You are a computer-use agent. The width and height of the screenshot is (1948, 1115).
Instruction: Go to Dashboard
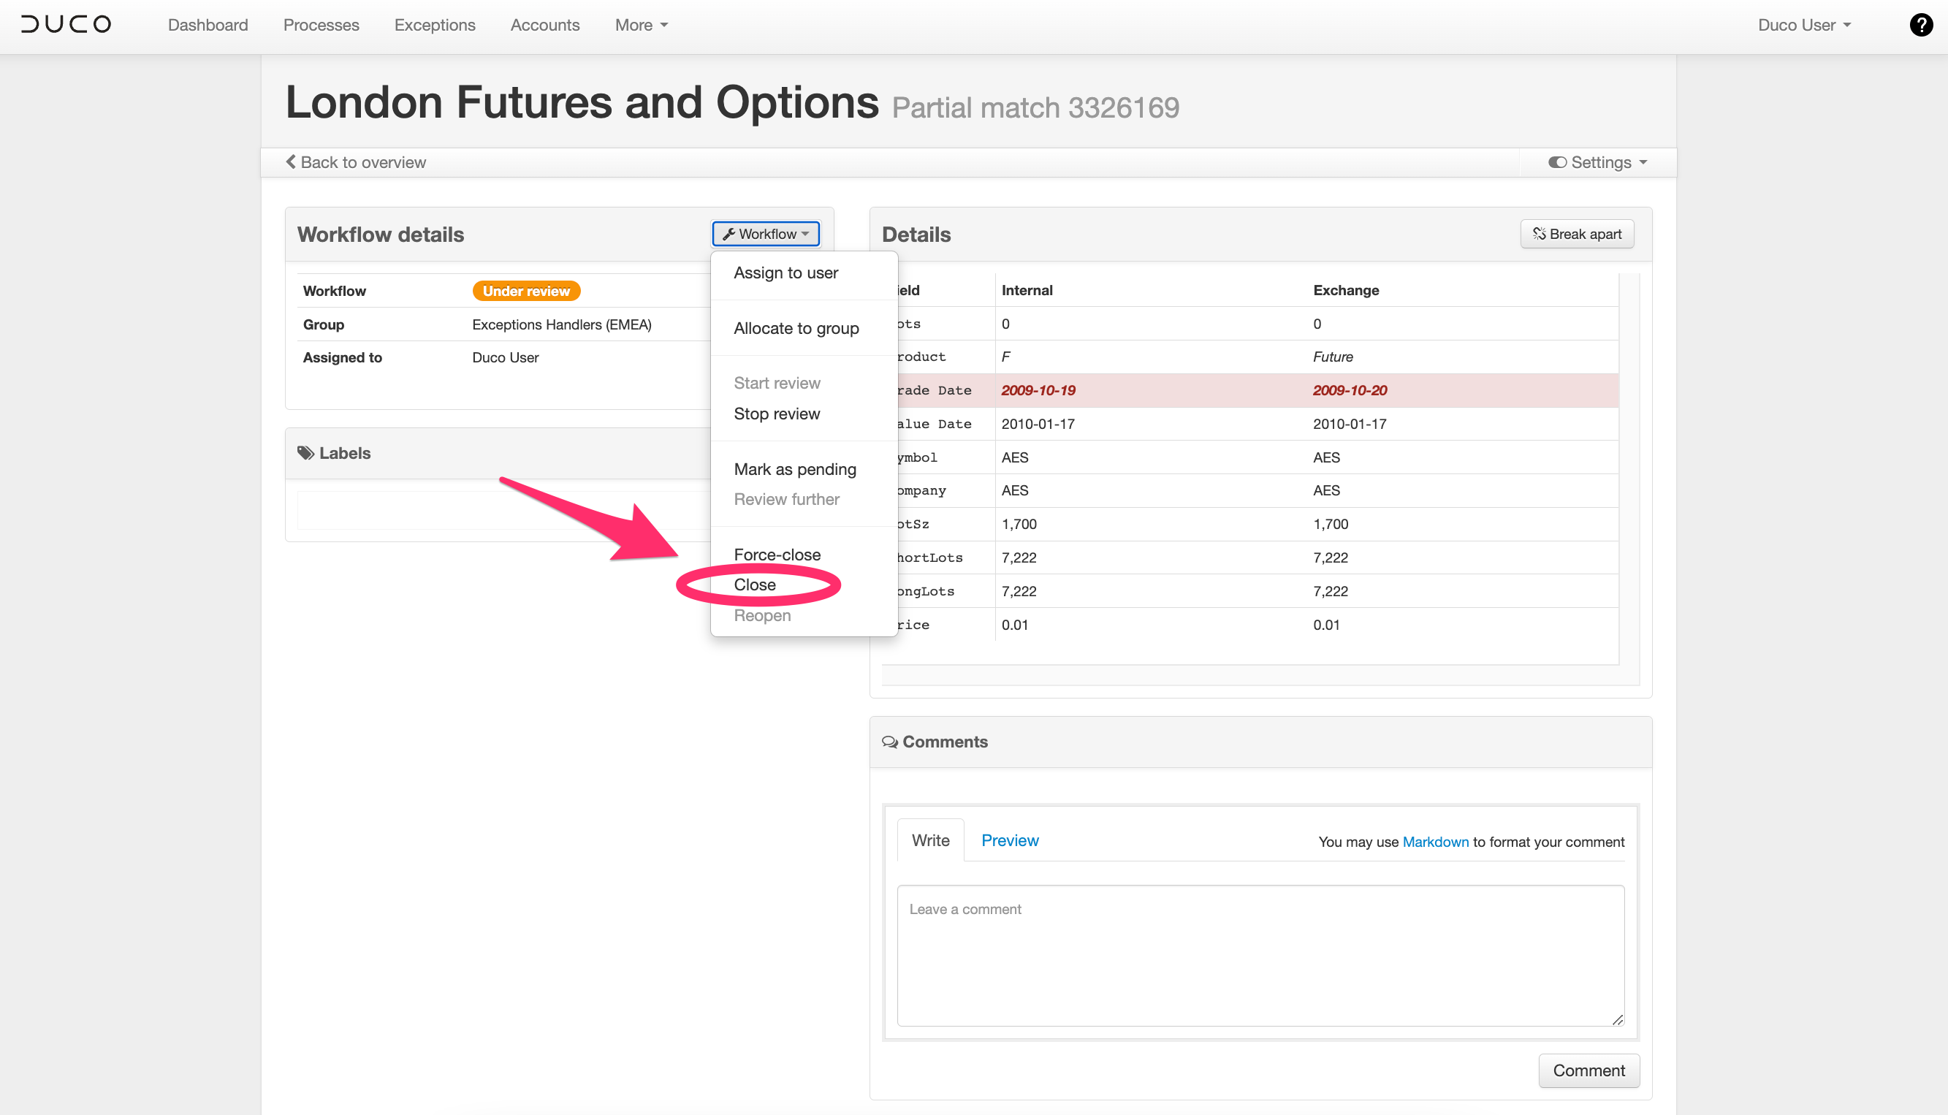(x=208, y=25)
